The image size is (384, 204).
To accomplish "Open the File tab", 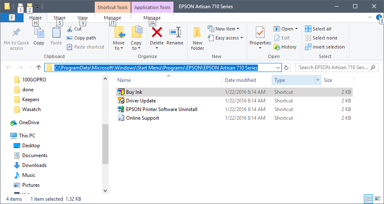I will point(12,18).
